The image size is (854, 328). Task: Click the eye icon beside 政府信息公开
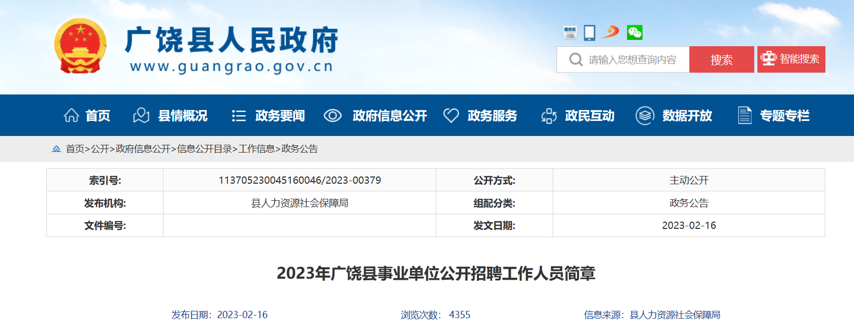click(x=332, y=115)
